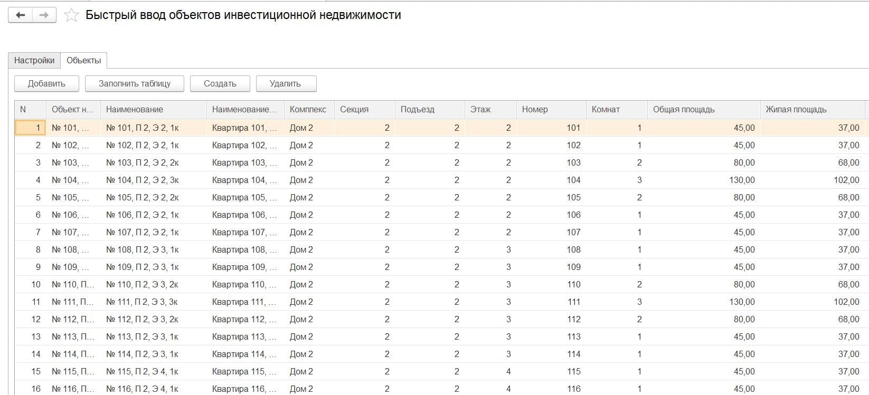Click the Добавить button
Viewport: 869px width, 395px height.
(46, 83)
